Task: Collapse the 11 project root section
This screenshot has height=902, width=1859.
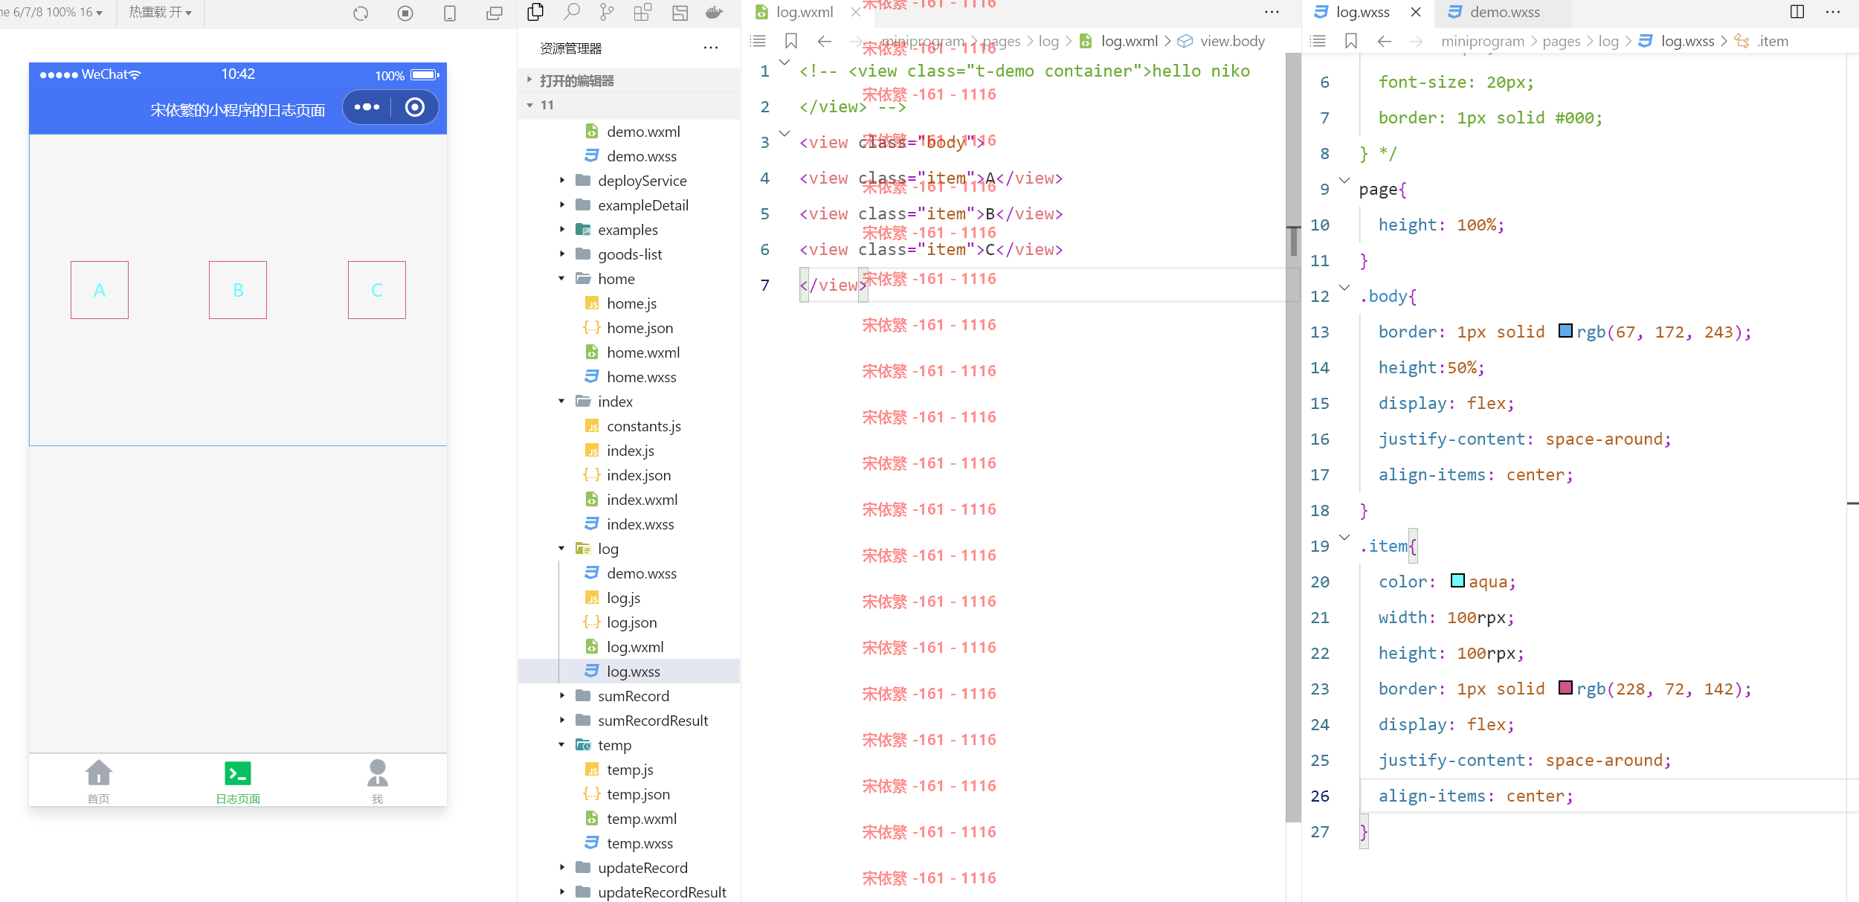Action: (x=628, y=105)
